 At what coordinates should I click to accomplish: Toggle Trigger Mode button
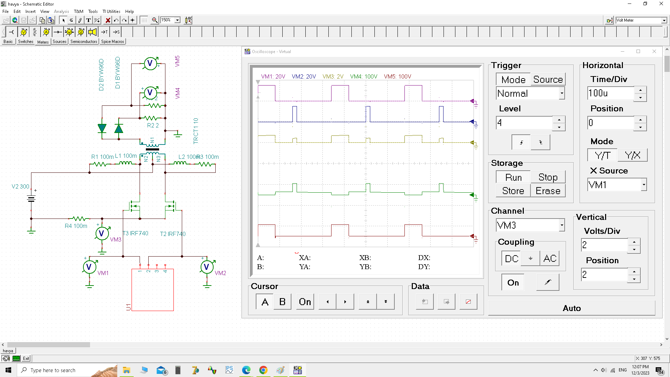pos(513,80)
